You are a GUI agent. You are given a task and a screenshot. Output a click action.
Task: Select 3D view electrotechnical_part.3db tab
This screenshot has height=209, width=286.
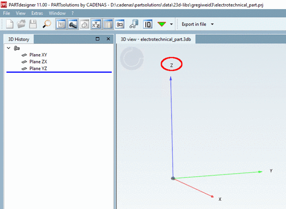(x=156, y=39)
